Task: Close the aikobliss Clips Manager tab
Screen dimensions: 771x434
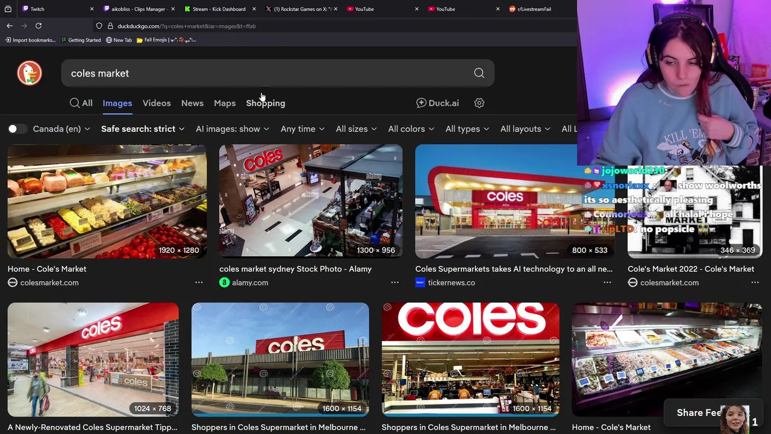Action: coord(173,9)
